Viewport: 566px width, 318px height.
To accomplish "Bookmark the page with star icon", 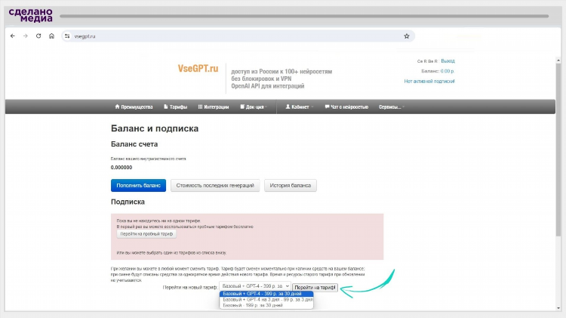I will click(407, 36).
